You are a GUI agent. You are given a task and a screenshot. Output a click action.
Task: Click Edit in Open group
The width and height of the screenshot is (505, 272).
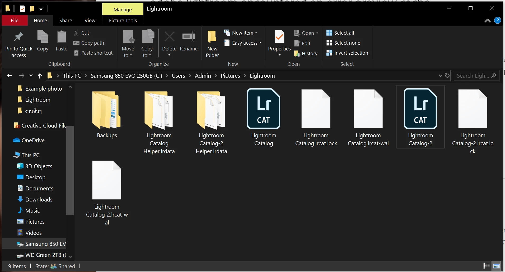[302, 43]
